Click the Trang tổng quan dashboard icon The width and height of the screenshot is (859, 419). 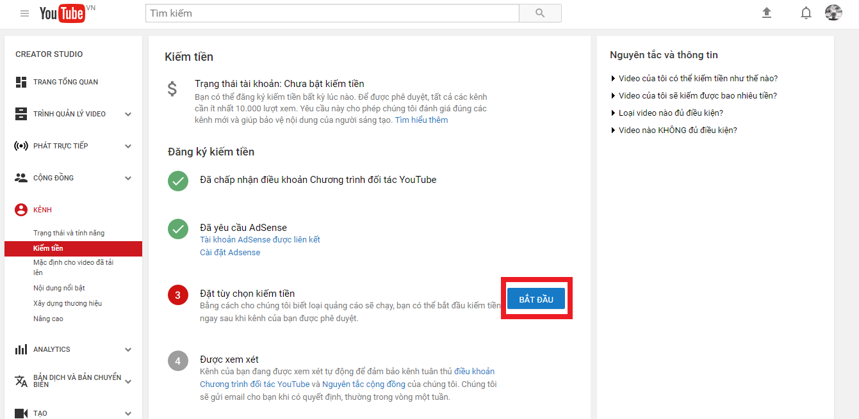point(21,82)
